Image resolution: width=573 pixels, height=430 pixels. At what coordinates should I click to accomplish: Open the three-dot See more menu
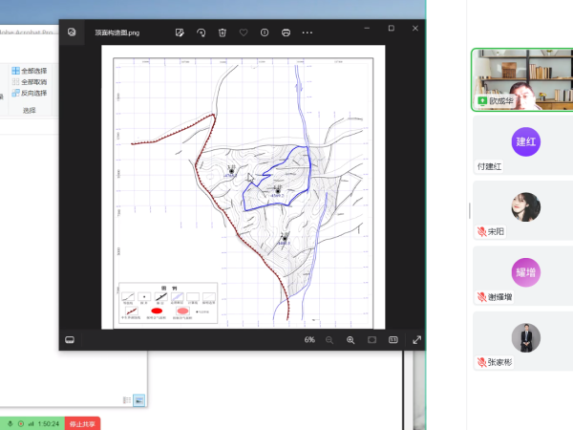click(x=308, y=32)
